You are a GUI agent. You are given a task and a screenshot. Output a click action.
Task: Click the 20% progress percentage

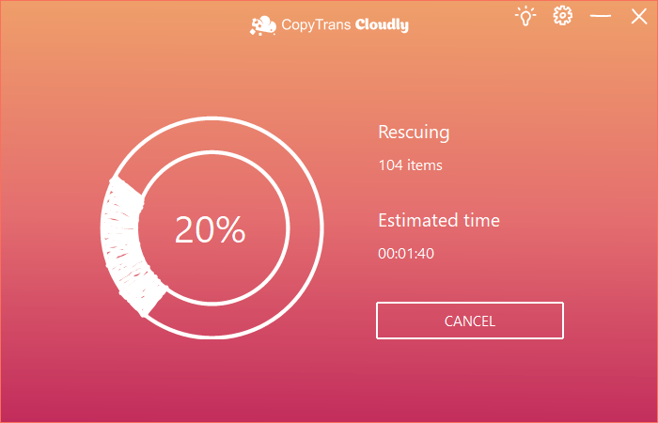click(x=210, y=229)
